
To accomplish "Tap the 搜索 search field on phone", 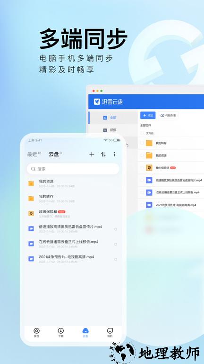I will click(x=73, y=169).
